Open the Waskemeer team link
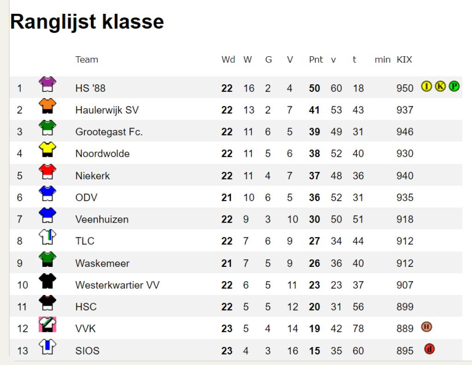The image size is (472, 365). (x=102, y=263)
